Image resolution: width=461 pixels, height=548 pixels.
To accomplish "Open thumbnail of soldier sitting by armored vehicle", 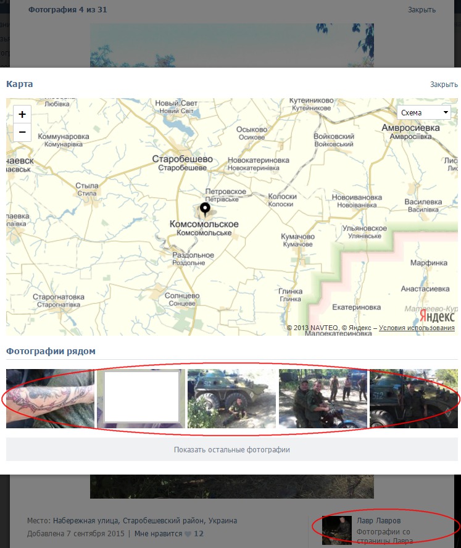I will pyautogui.click(x=231, y=399).
